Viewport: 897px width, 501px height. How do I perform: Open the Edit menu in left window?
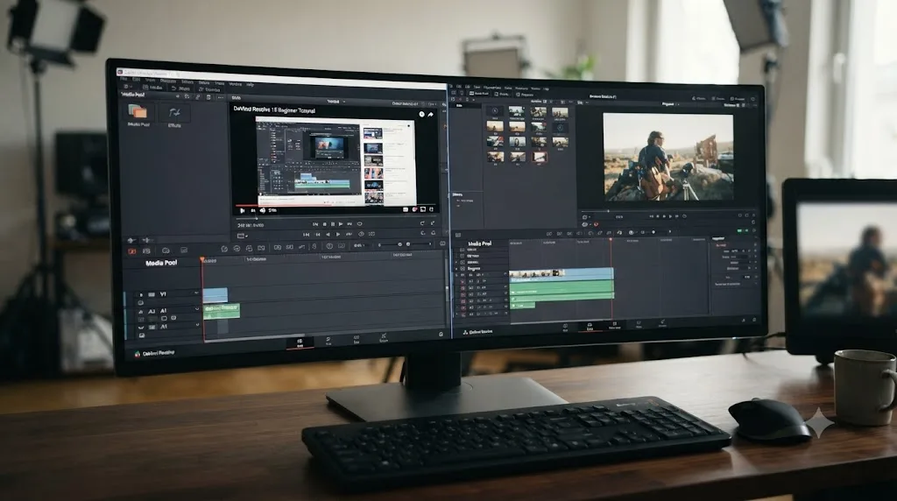click(x=136, y=80)
